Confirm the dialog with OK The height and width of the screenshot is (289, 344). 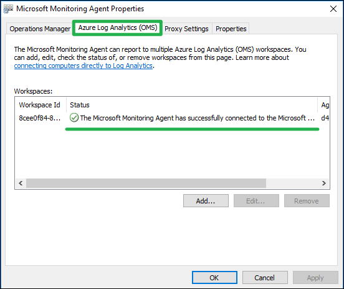tap(214, 278)
